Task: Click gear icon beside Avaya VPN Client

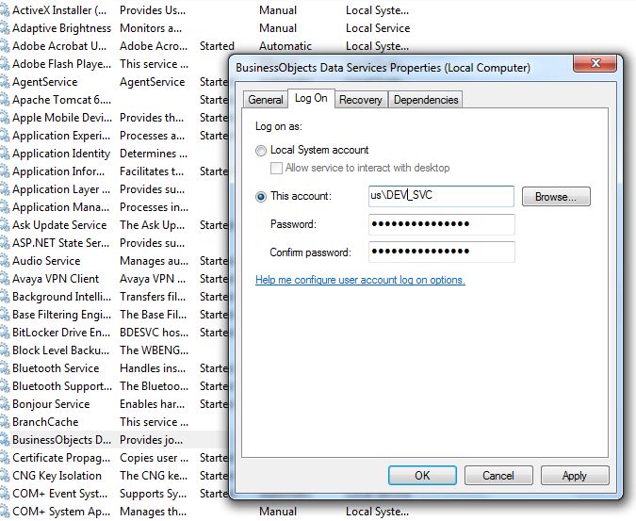Action: (x=5, y=279)
